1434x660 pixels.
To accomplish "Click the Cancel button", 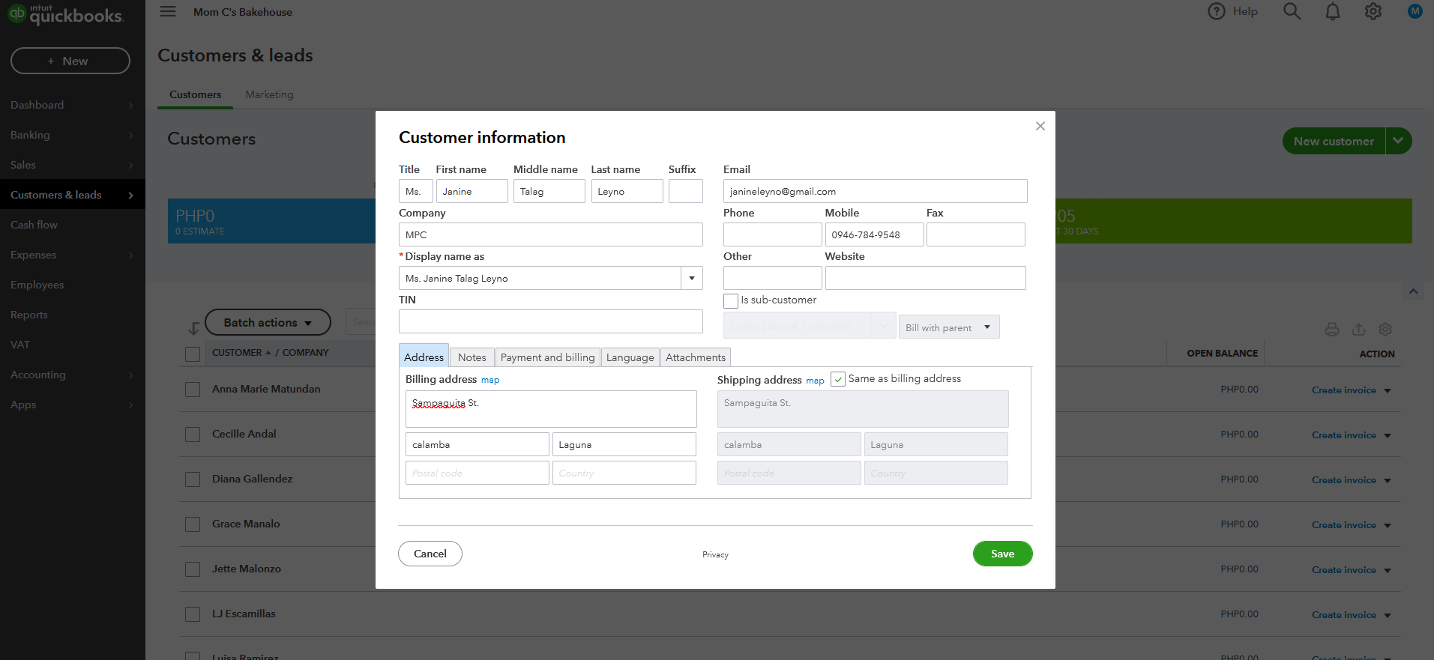I will click(430, 554).
